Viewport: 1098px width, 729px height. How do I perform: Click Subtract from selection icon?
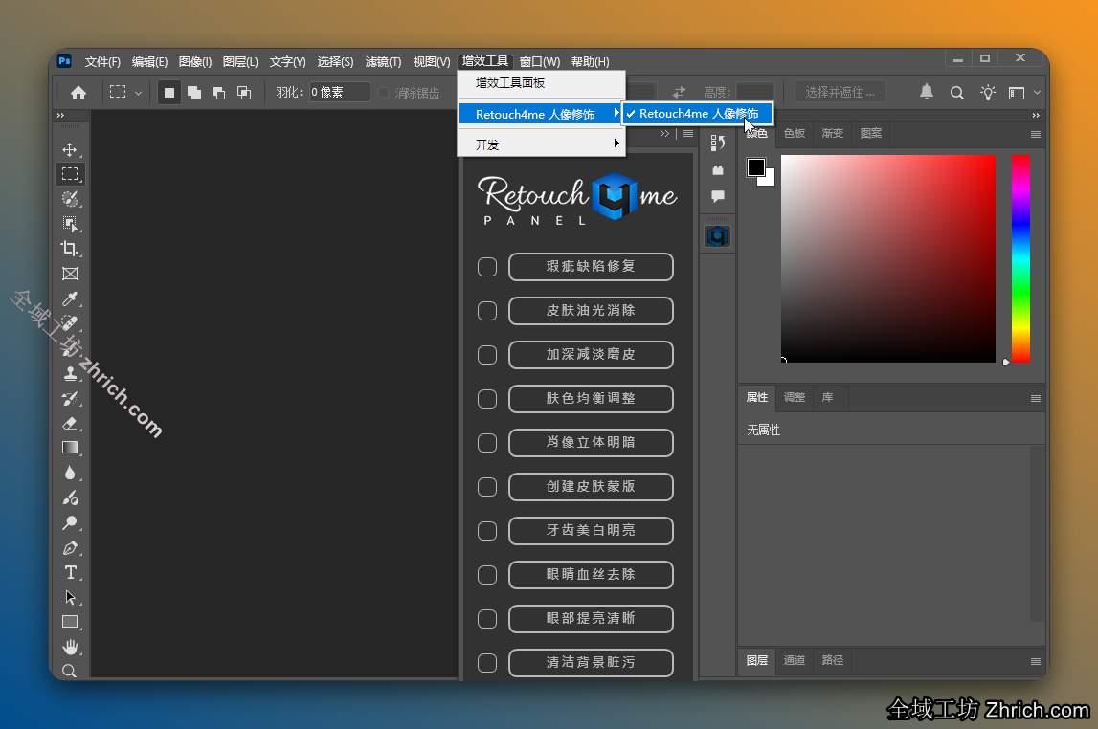[x=219, y=93]
